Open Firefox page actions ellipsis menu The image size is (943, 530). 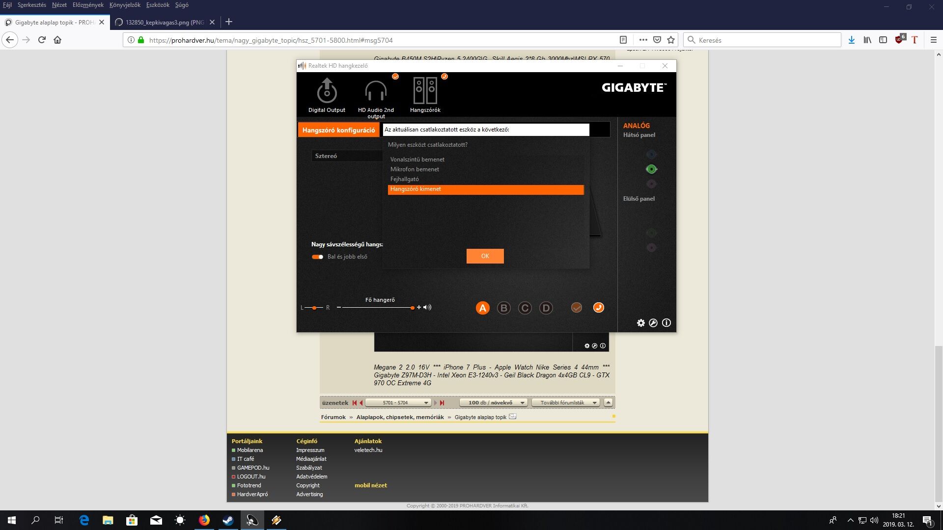pos(643,40)
